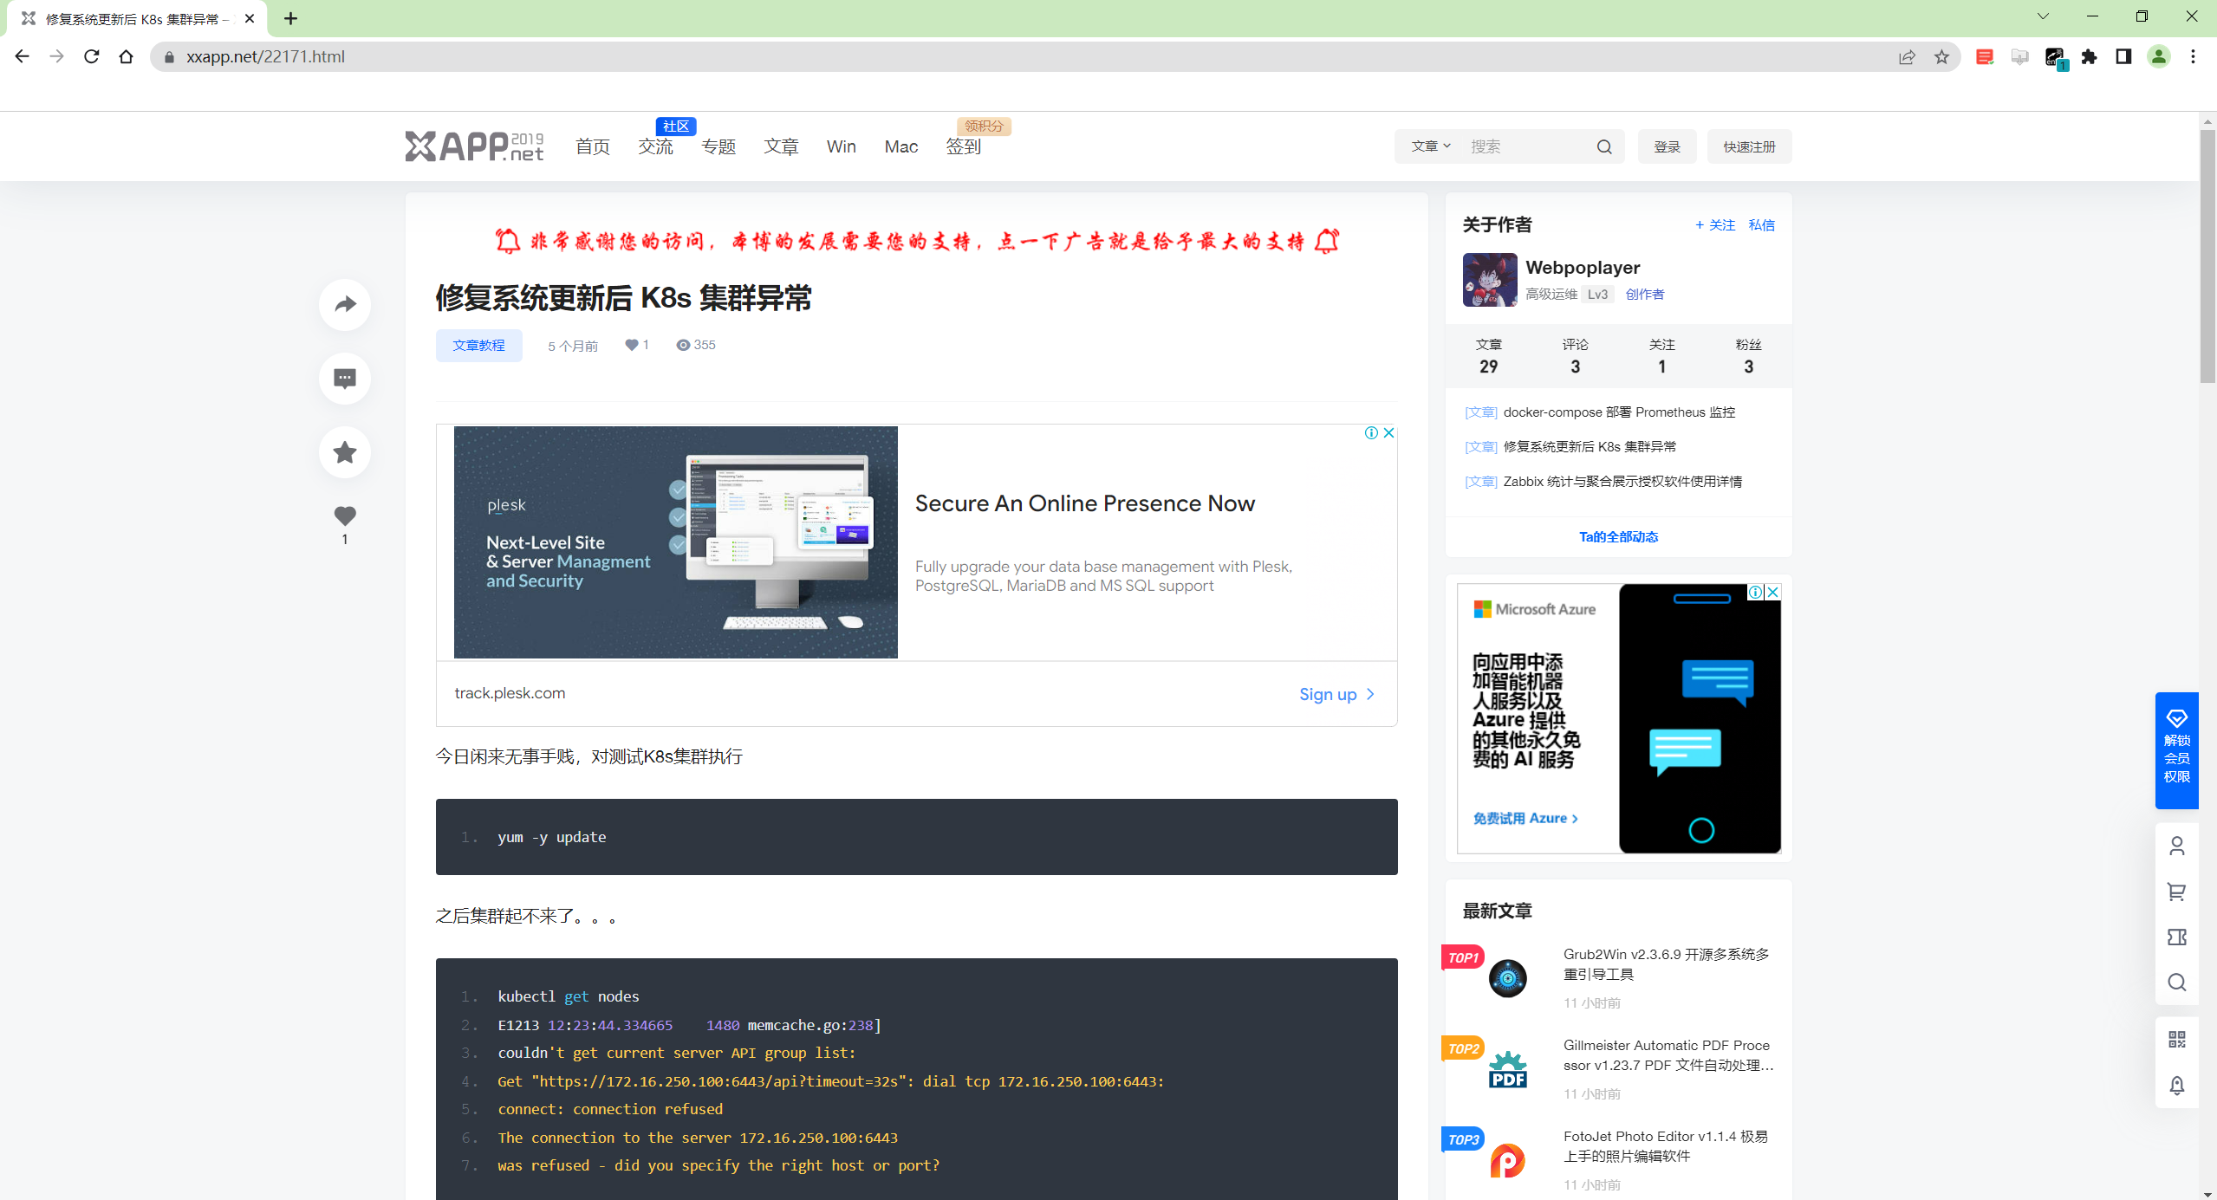Open the Mac nav item
Viewport: 2217px width, 1200px height.
(x=901, y=146)
